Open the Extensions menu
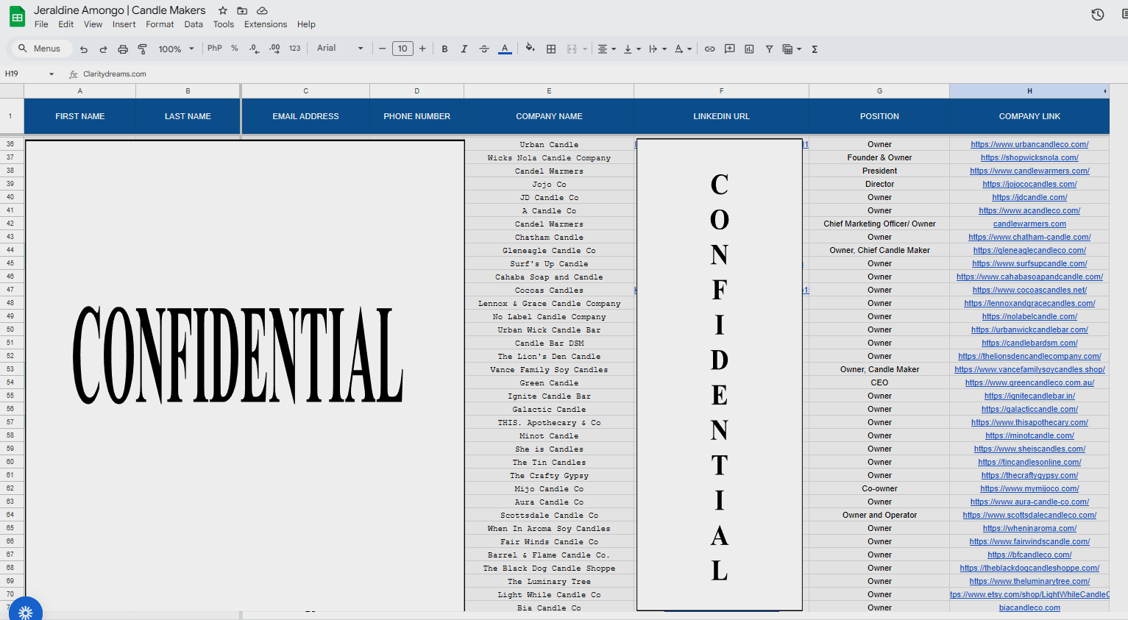1128x620 pixels. point(266,24)
